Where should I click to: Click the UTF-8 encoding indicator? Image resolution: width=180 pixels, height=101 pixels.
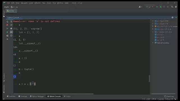pyautogui.click(x=154, y=99)
